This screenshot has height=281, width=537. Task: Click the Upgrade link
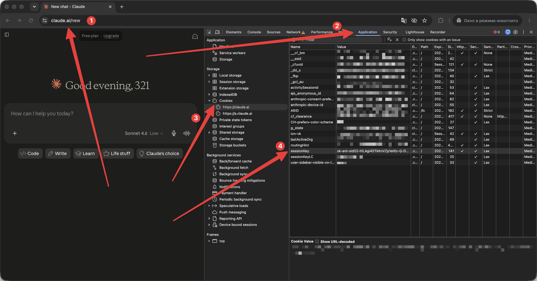[x=111, y=36]
